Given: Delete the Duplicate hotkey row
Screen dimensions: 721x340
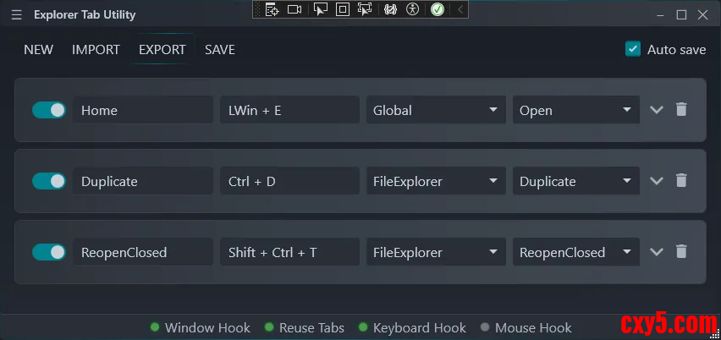Looking at the screenshot, I should (681, 180).
